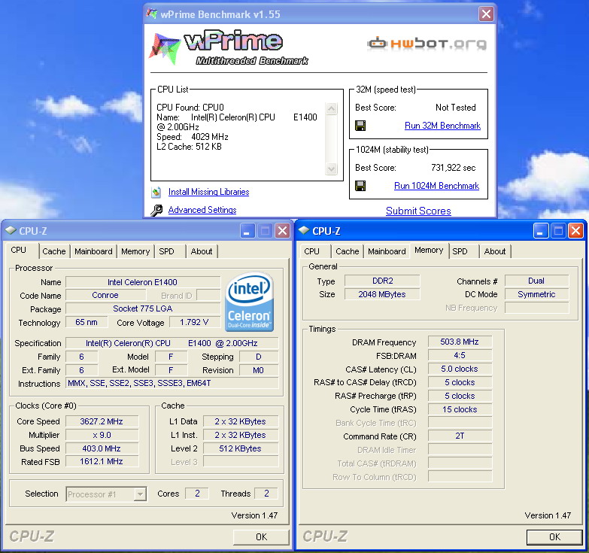Open Install Missing Libraries link
589x553 pixels.
(209, 192)
